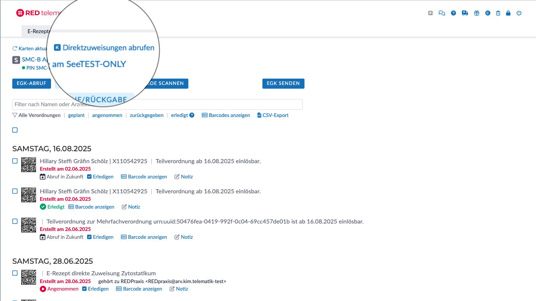The height and width of the screenshot is (301, 536).
Task: Select checkbox for E-Rezept direkte Zuweisung Zytostatikum
Action: [15, 273]
